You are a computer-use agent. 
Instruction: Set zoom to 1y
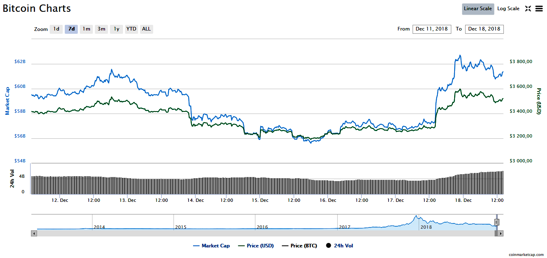tap(116, 29)
